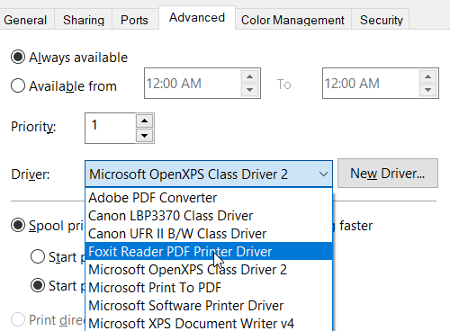
Task: Select the unselected Start printing radio option
Action: (x=38, y=256)
